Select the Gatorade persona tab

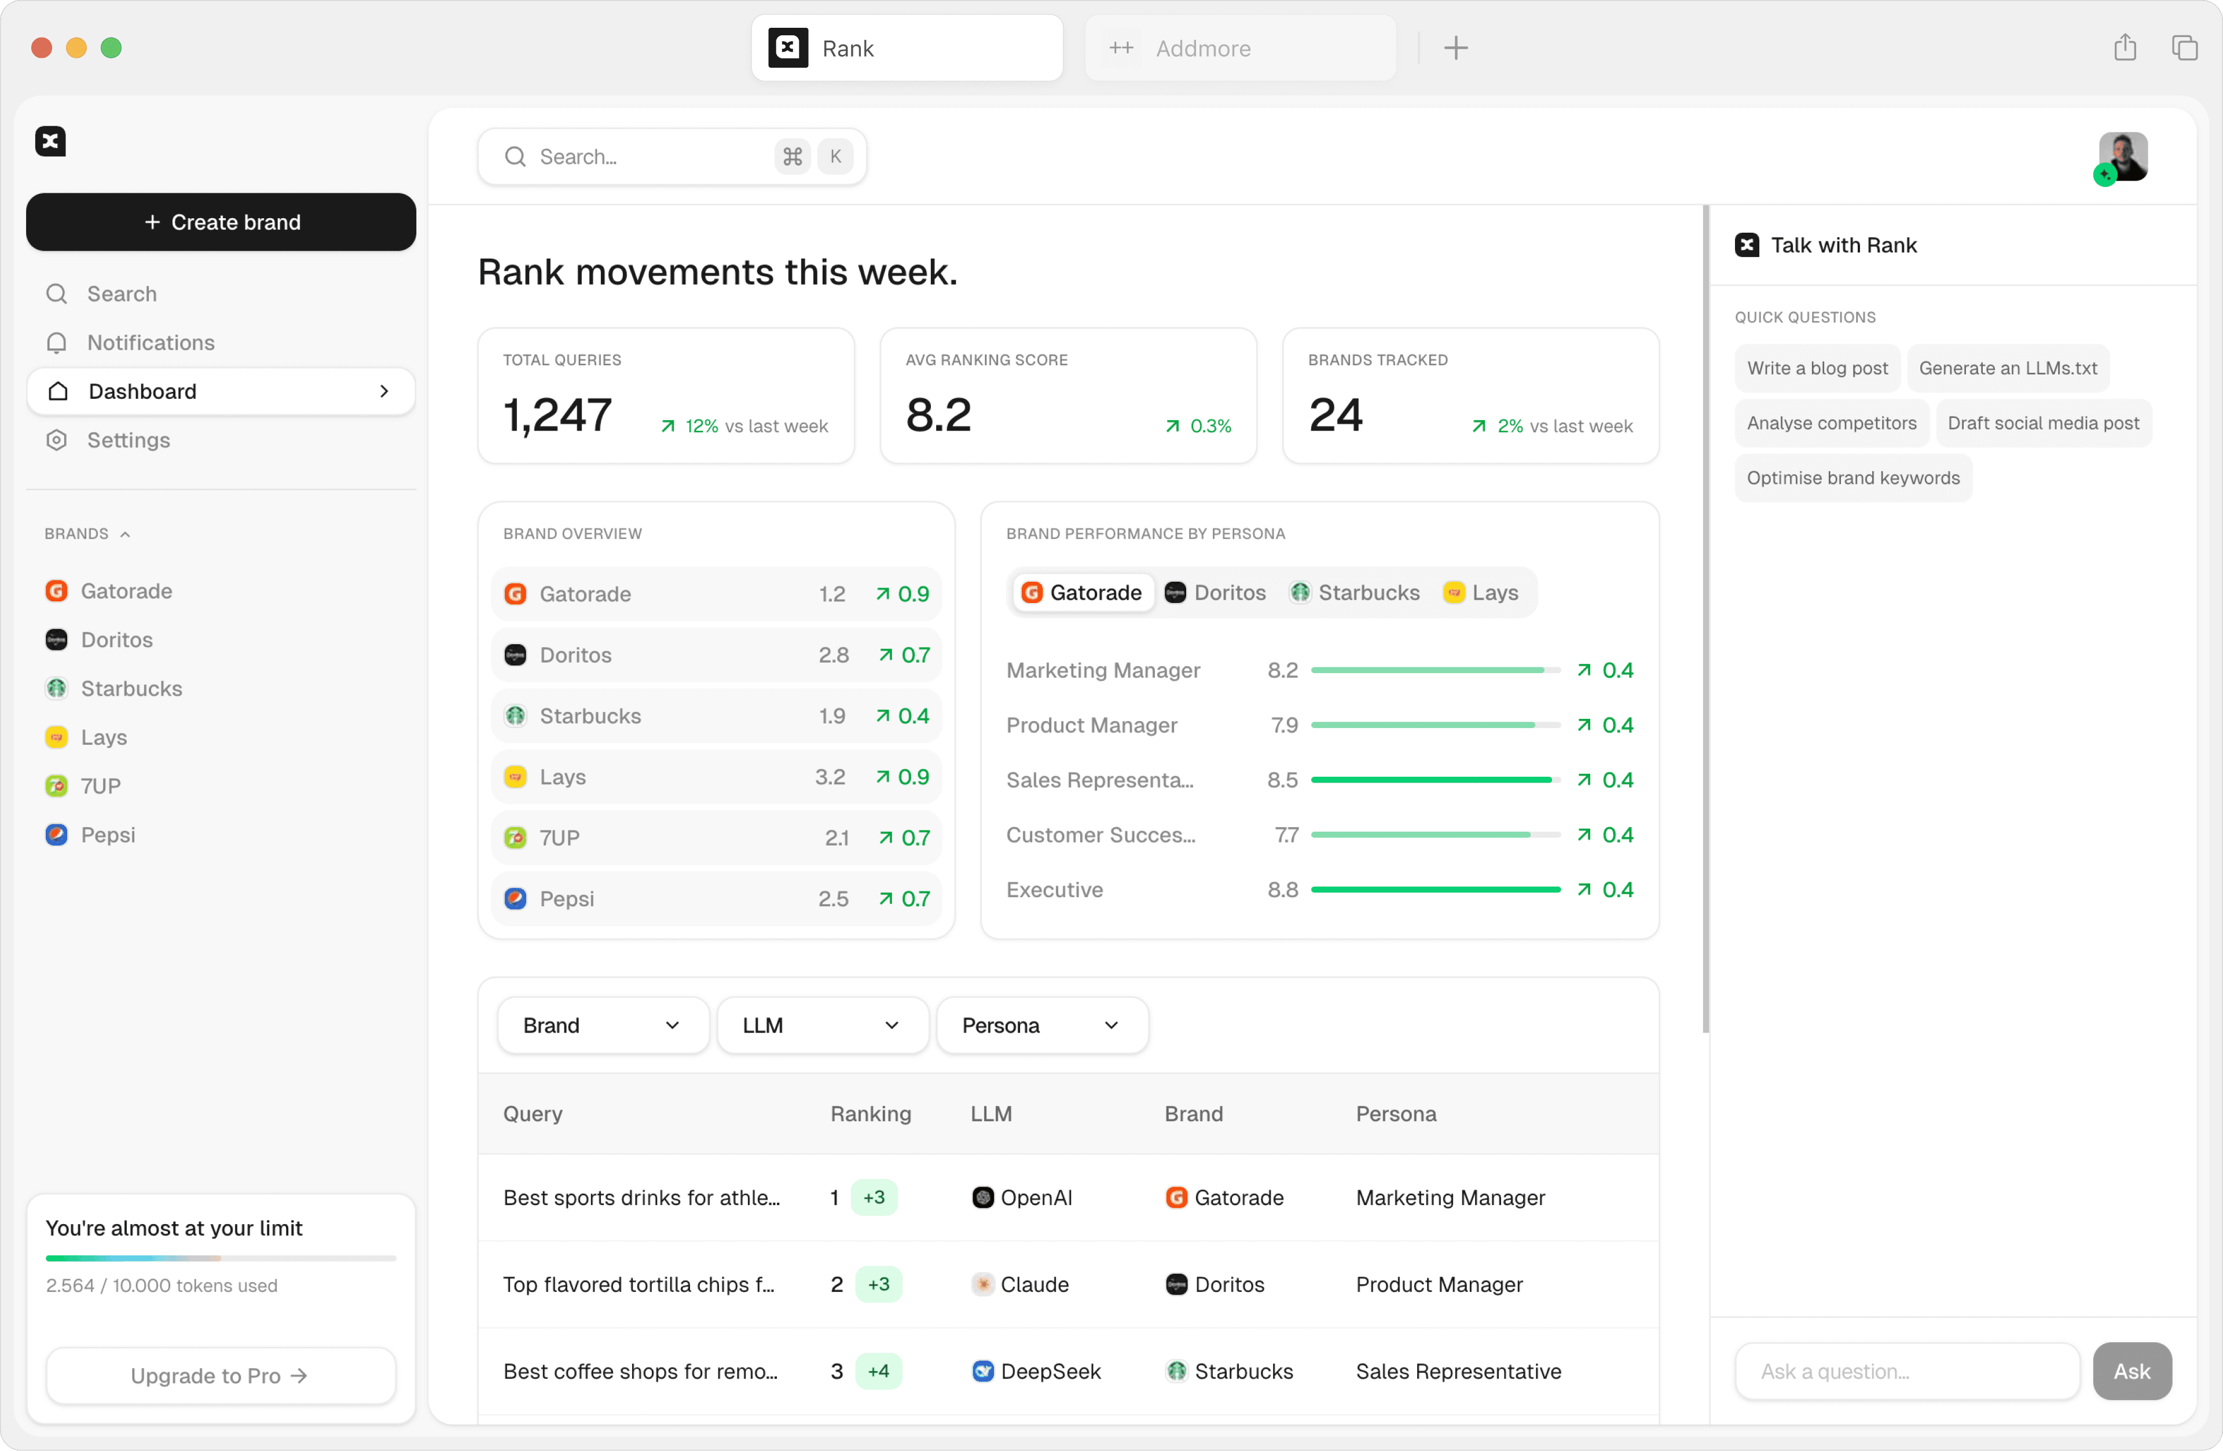click(1083, 593)
